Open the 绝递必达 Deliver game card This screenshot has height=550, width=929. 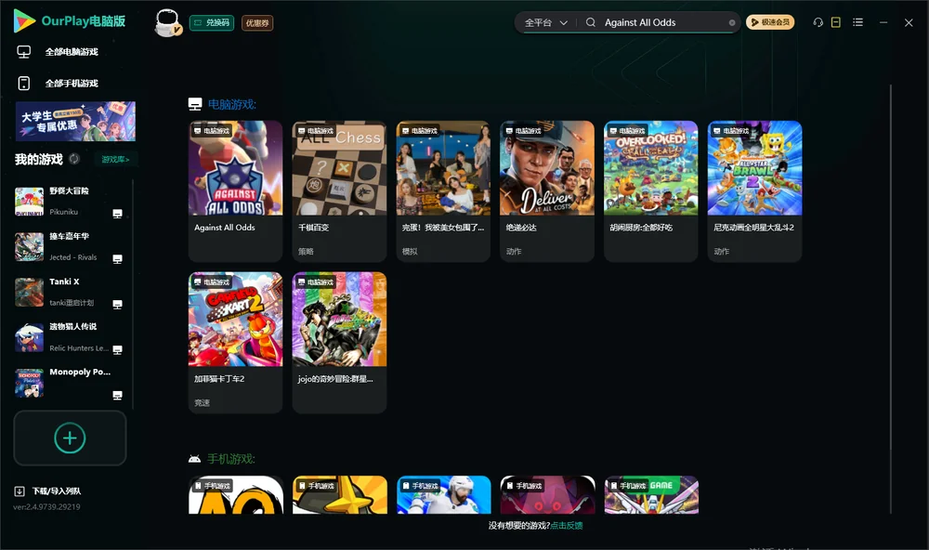pyautogui.click(x=547, y=190)
